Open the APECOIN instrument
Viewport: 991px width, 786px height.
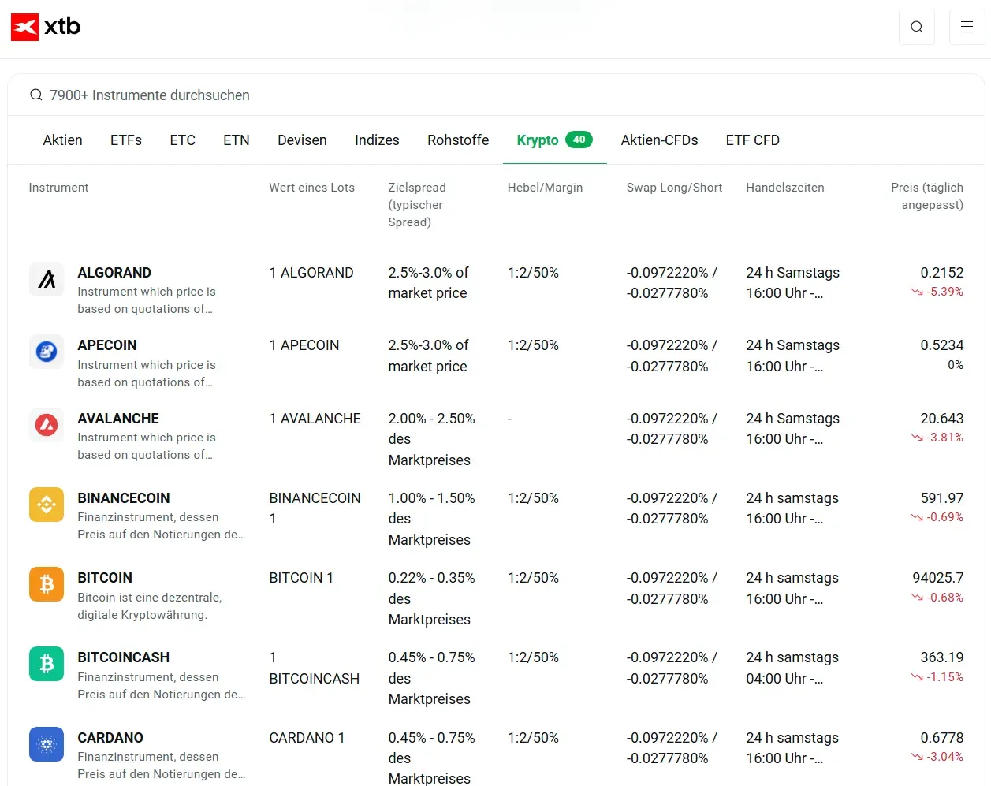pos(107,345)
